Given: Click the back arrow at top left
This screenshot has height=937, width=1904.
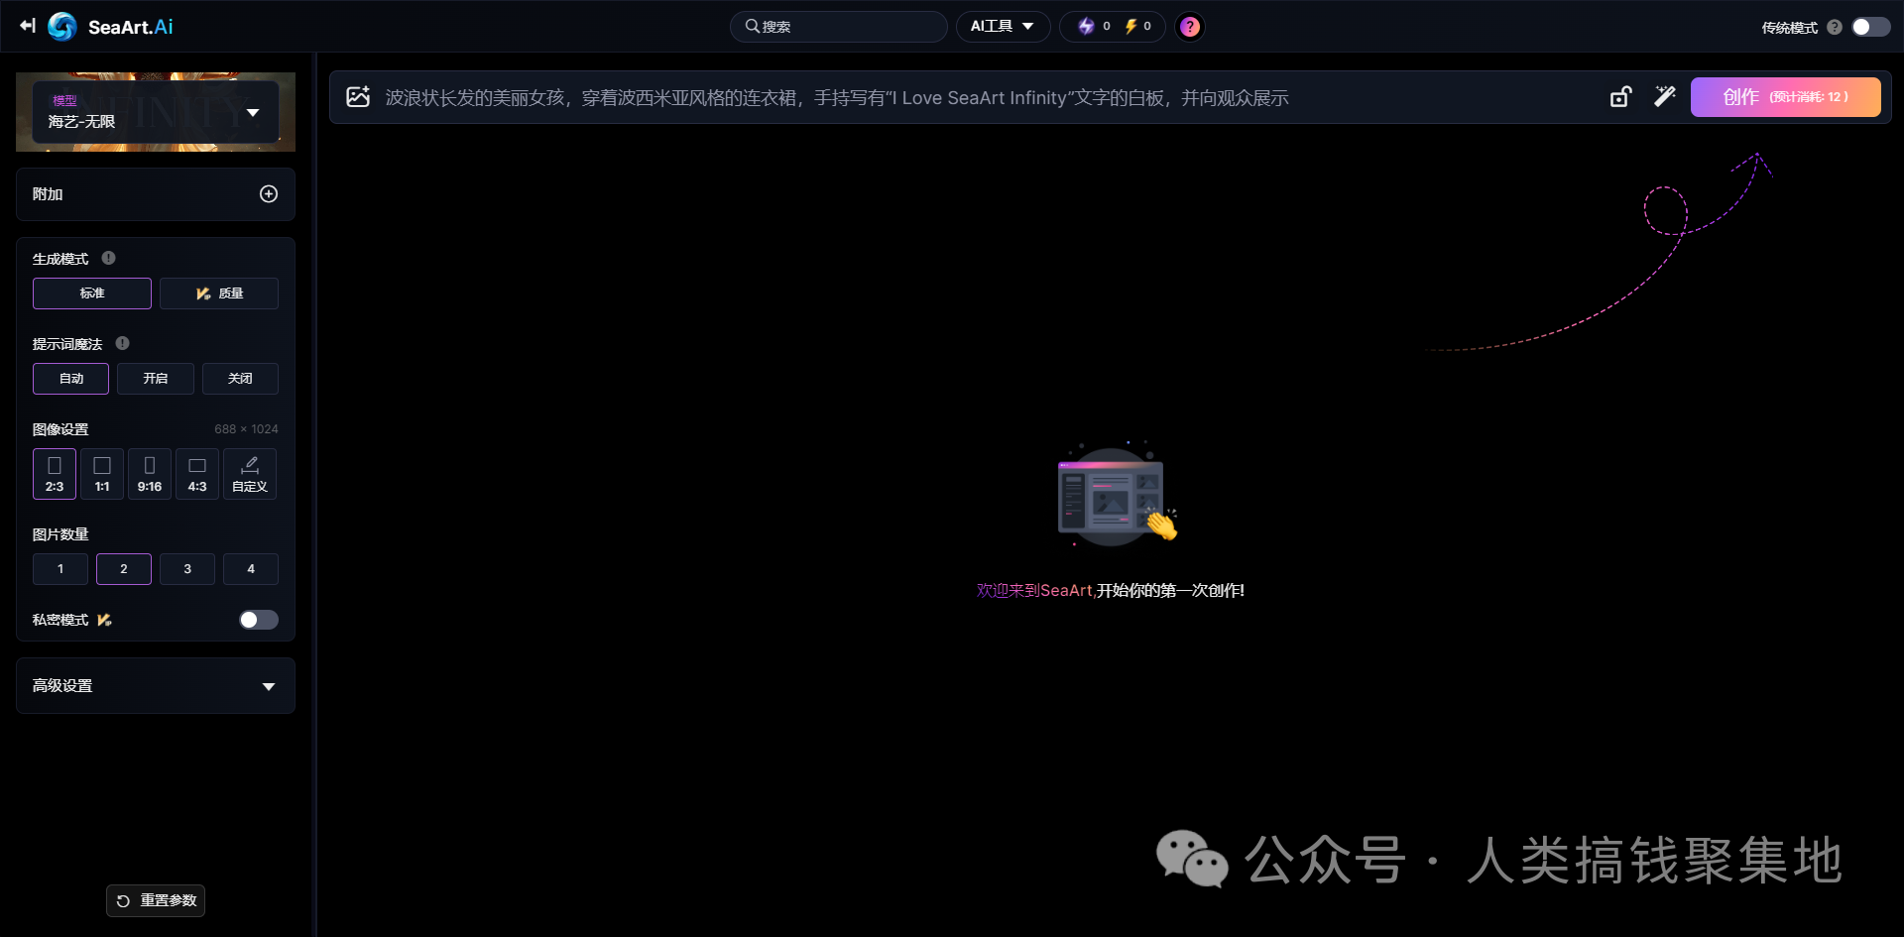Looking at the screenshot, I should (26, 27).
